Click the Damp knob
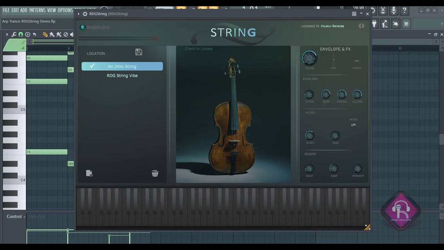Viewport: 444px width, 250px height. pos(333,169)
